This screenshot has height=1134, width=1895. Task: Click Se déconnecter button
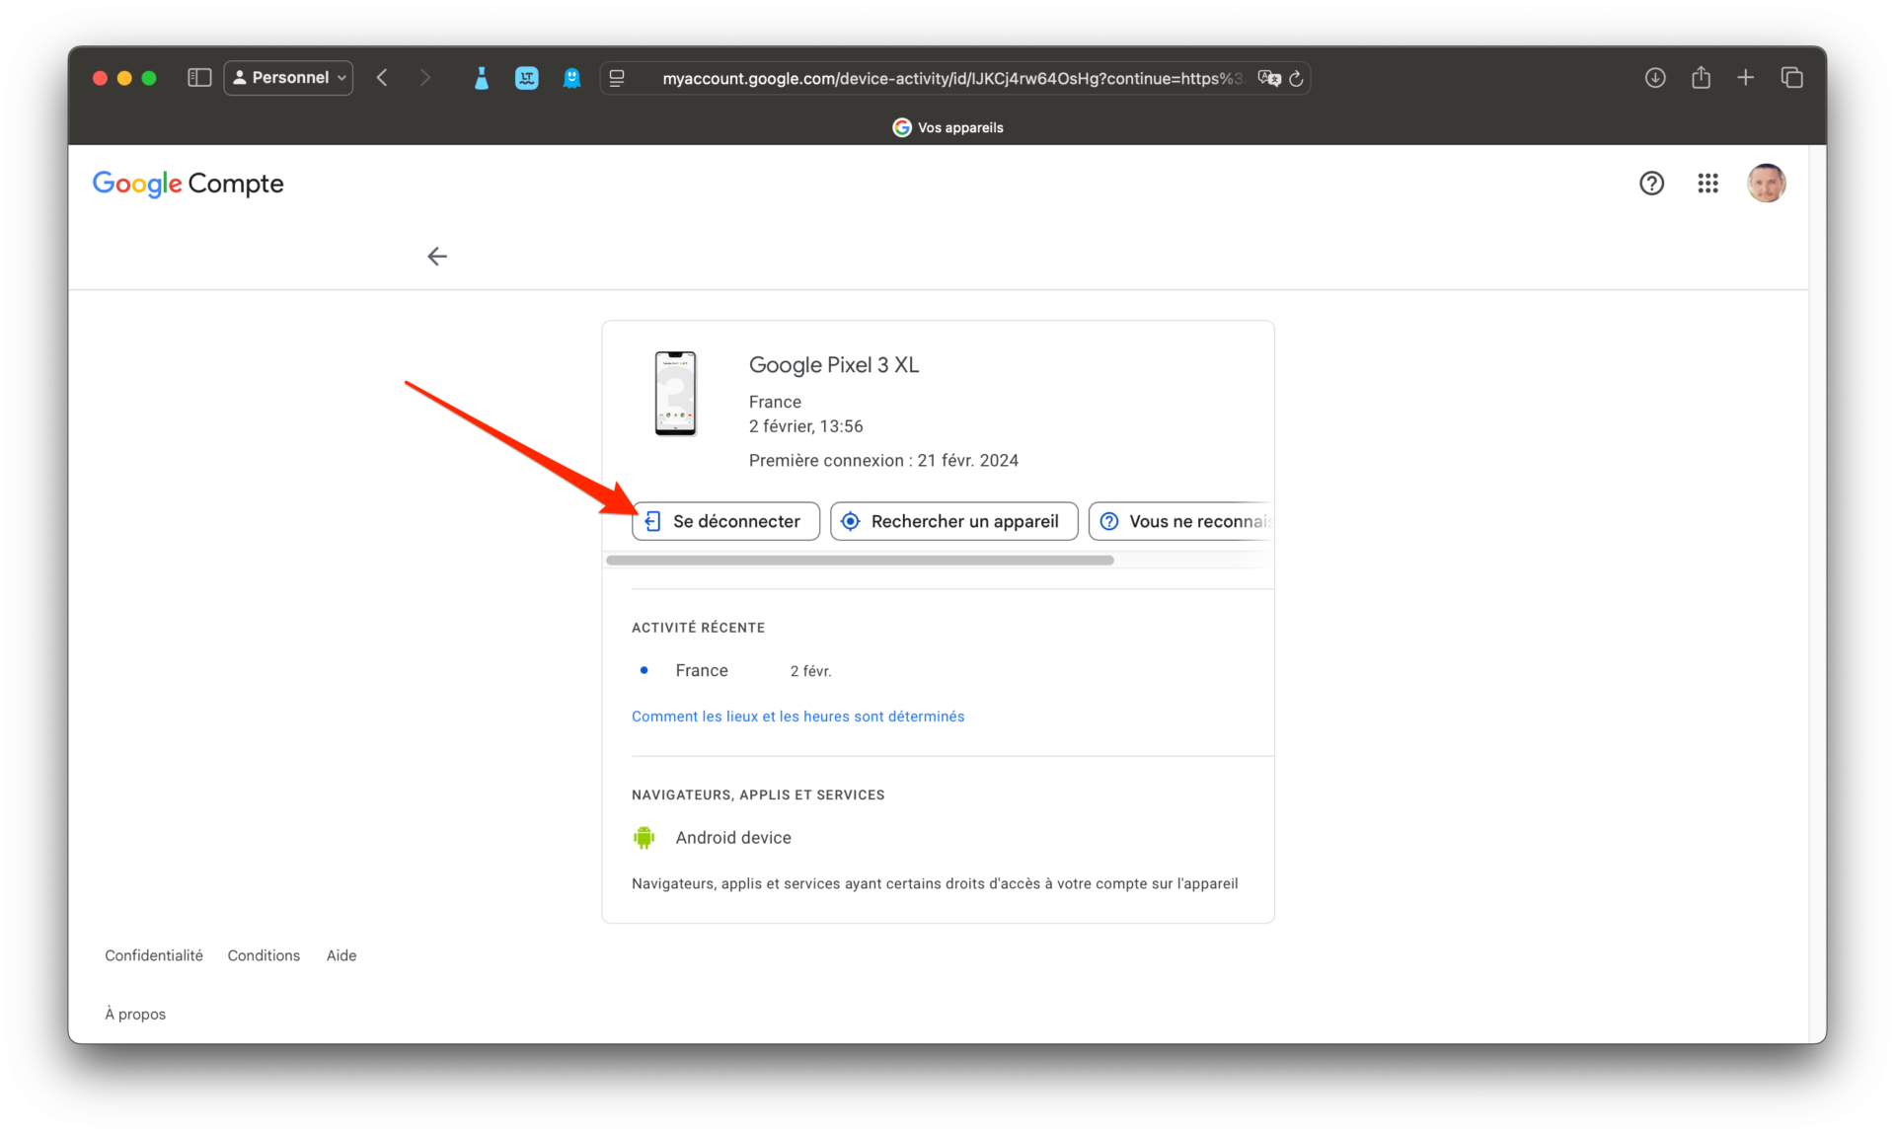point(725,521)
